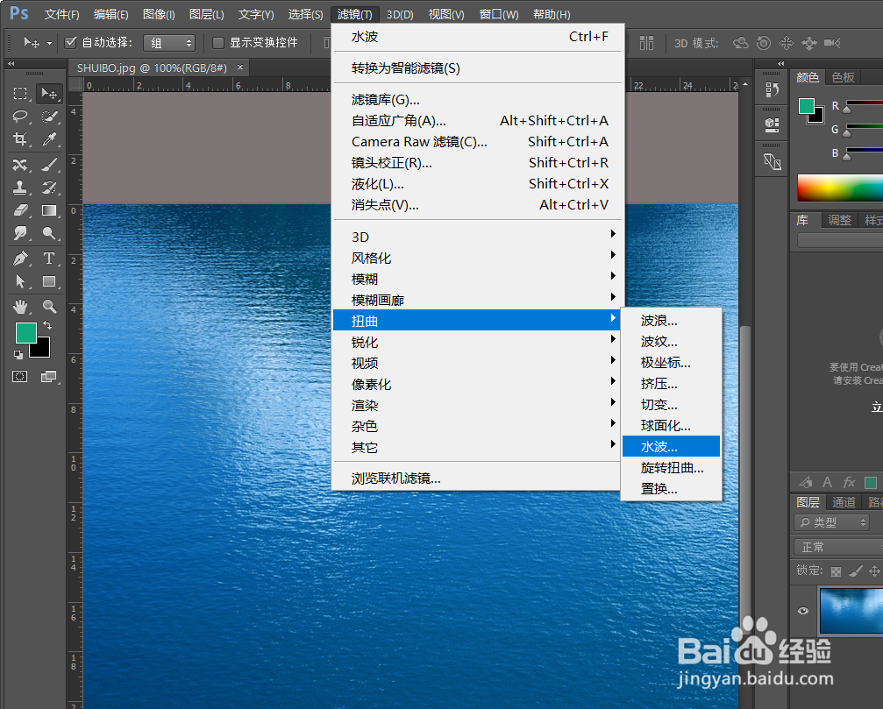Open the 类型 layer filter dropdown
883x709 pixels.
click(832, 522)
